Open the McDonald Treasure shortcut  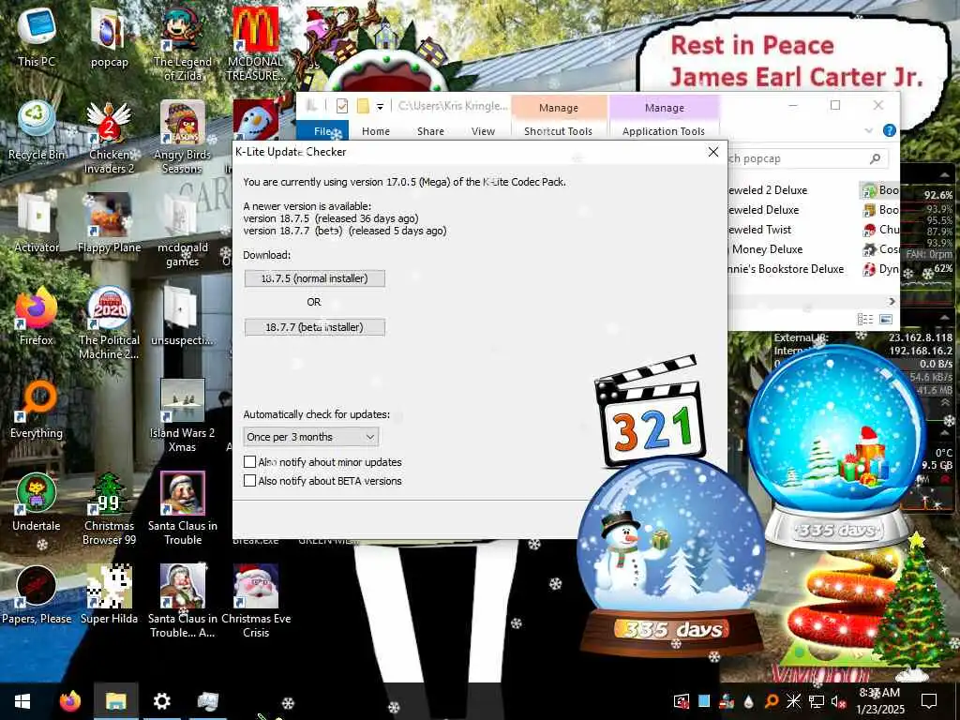(x=255, y=43)
